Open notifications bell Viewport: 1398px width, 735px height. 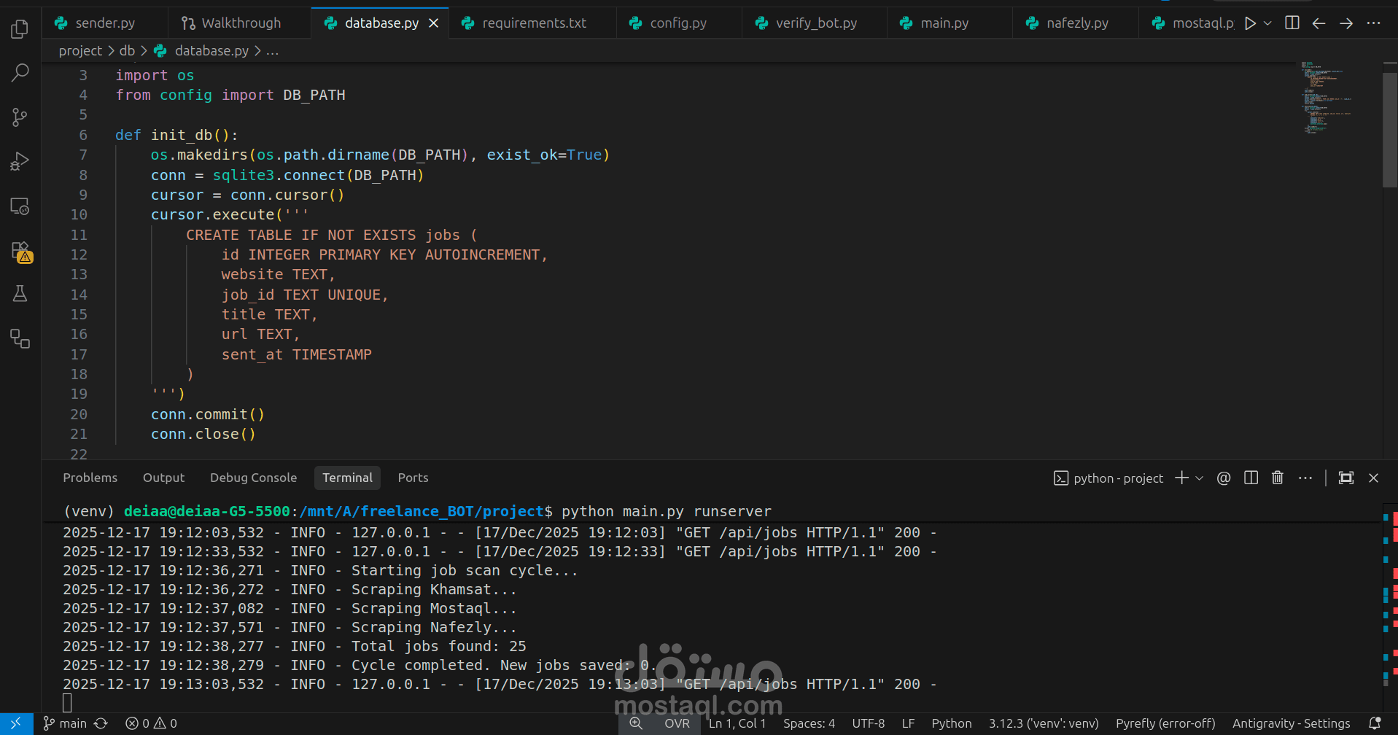pos(1375,723)
